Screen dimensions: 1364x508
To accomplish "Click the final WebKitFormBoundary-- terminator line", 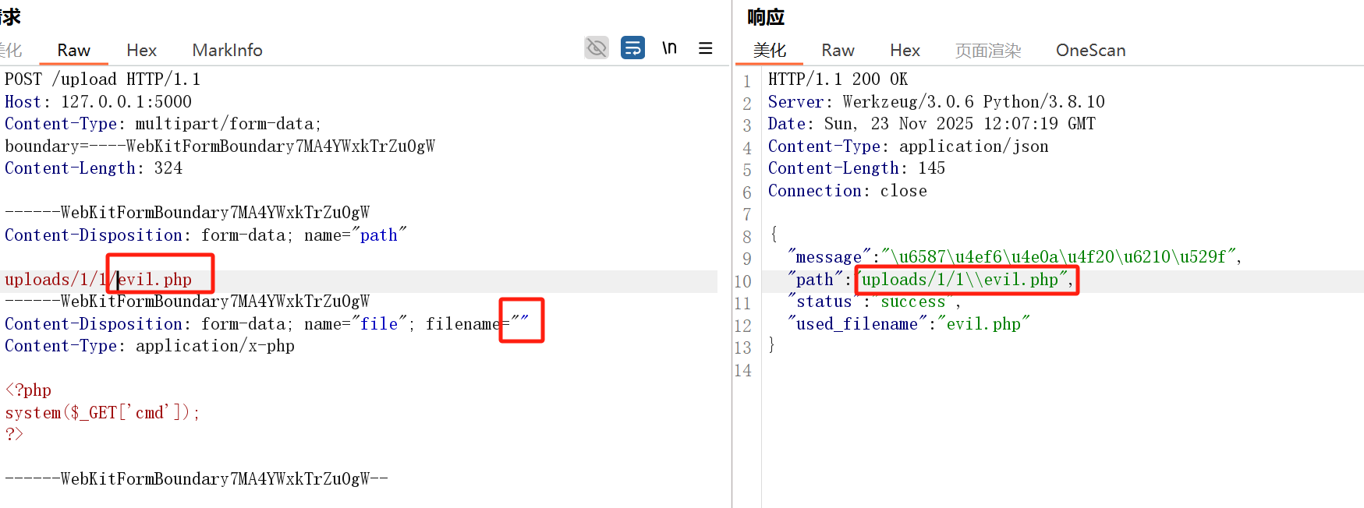I will coord(197,479).
